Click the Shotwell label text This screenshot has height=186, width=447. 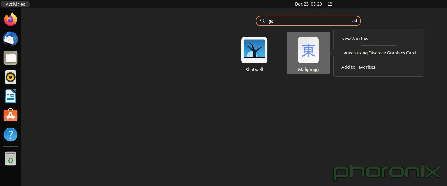click(x=254, y=70)
